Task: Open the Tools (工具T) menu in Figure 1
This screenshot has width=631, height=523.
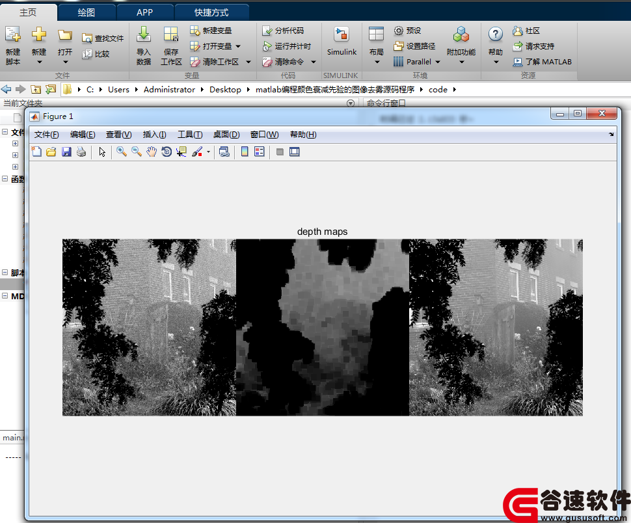Action: tap(190, 135)
